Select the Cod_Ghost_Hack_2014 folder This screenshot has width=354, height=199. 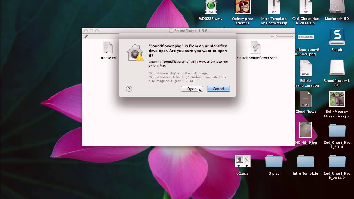(x=337, y=130)
